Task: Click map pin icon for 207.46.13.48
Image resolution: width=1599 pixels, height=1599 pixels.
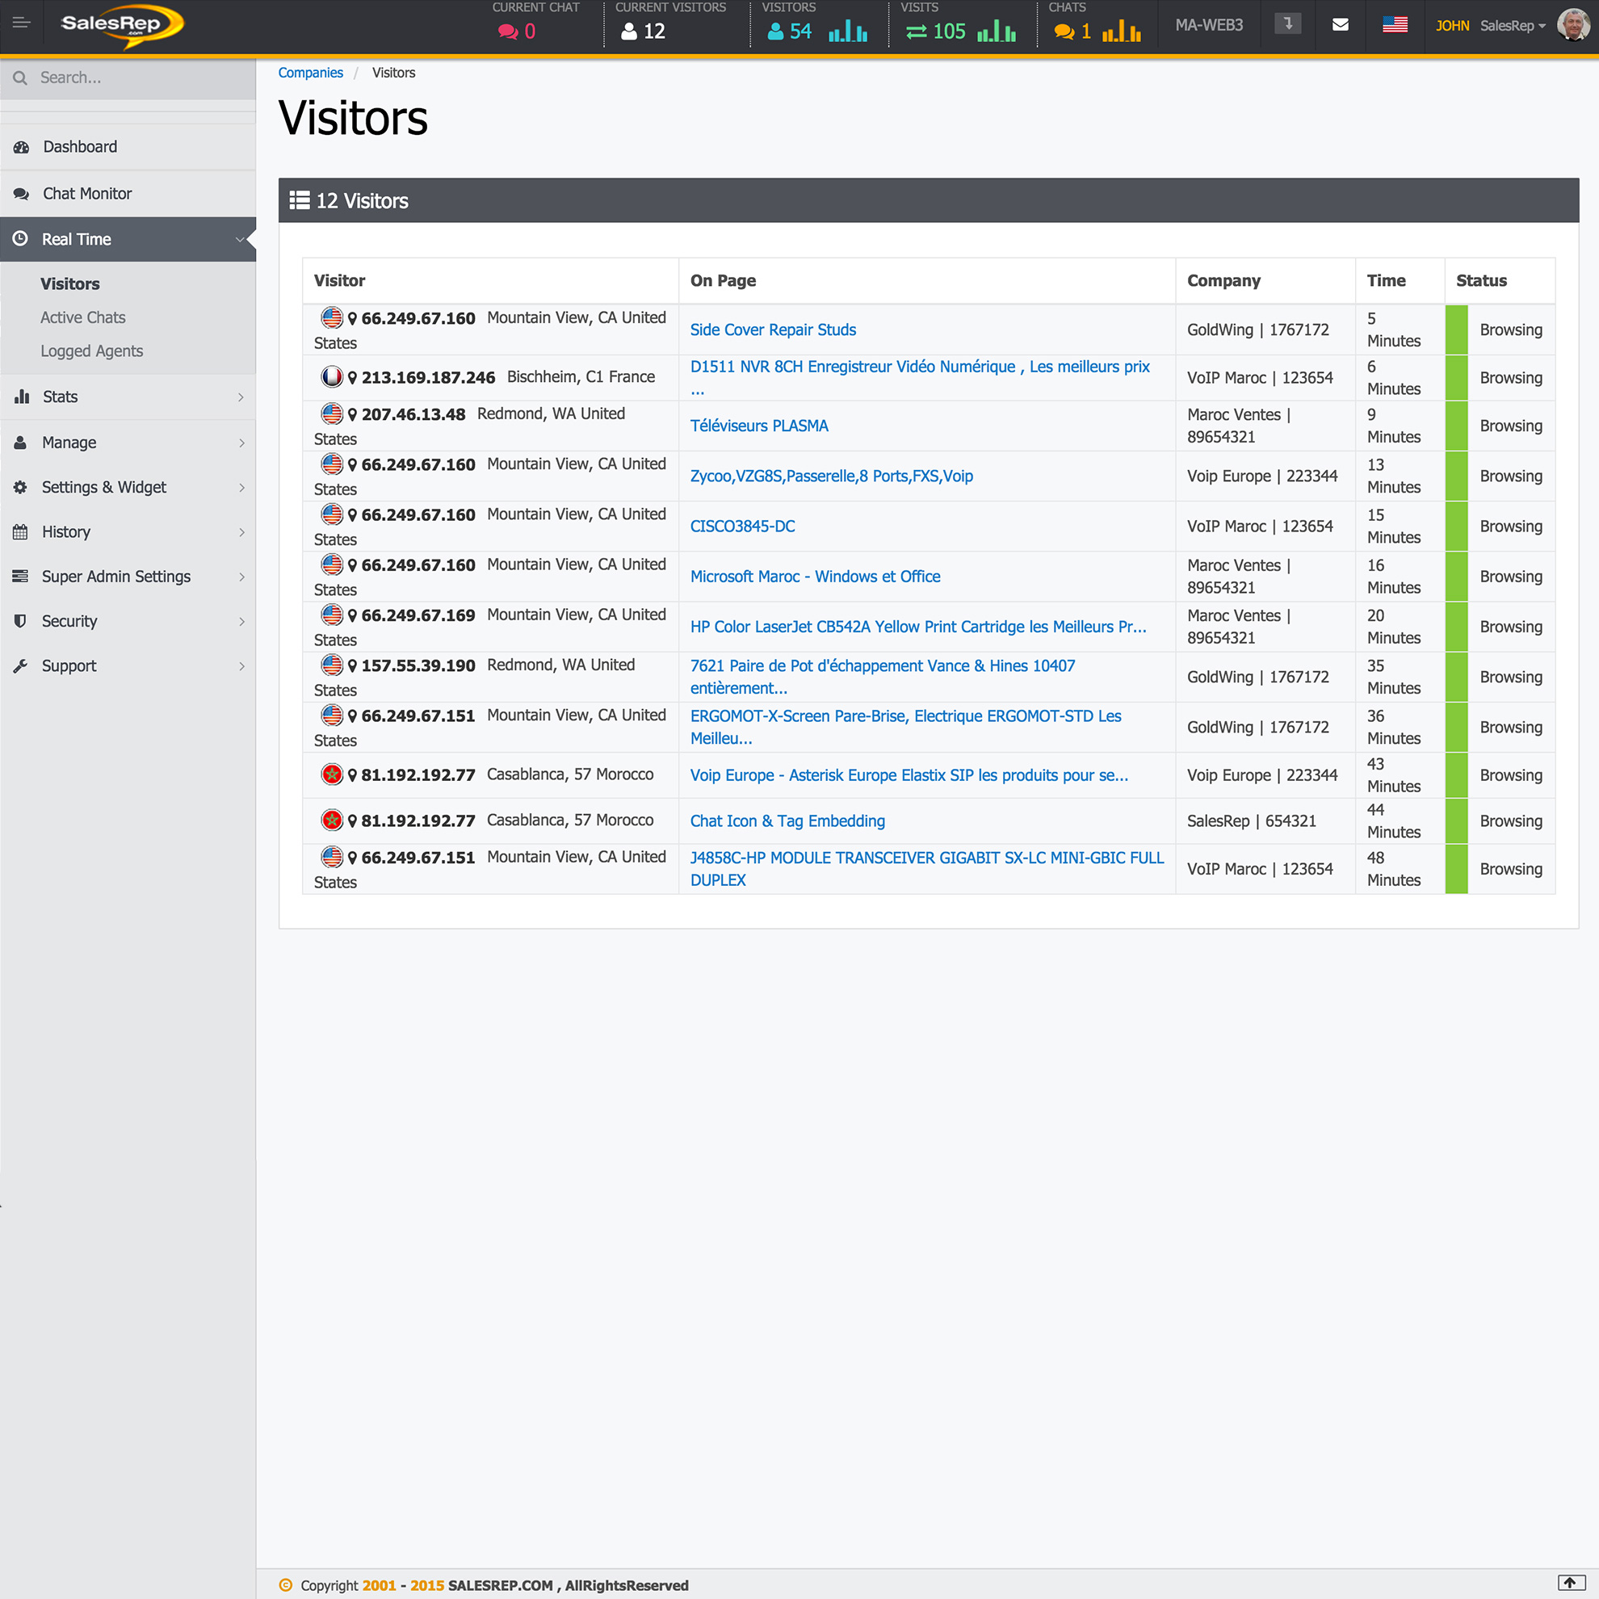Action: tap(353, 413)
